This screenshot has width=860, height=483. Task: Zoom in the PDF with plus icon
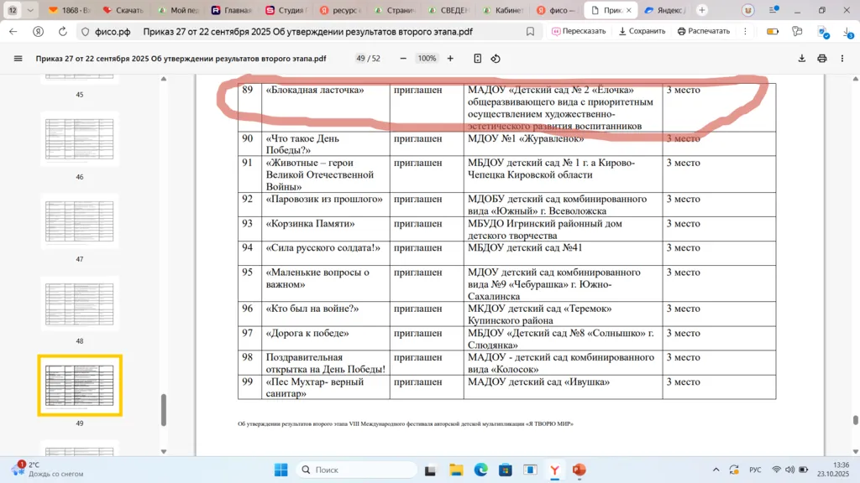pyautogui.click(x=450, y=59)
